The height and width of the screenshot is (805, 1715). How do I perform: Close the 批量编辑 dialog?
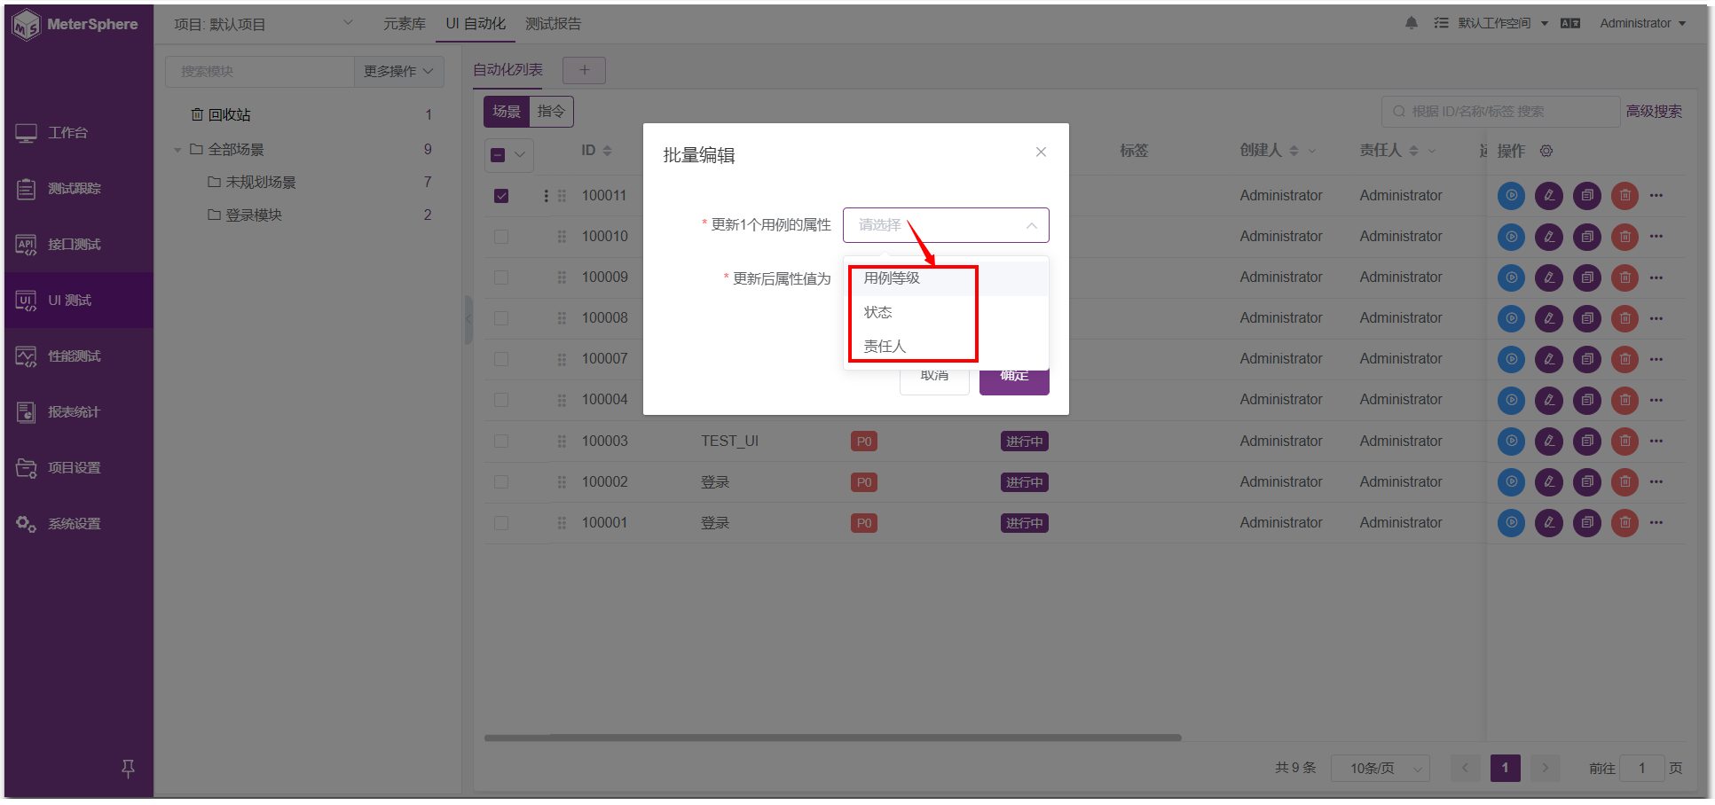point(1041,152)
